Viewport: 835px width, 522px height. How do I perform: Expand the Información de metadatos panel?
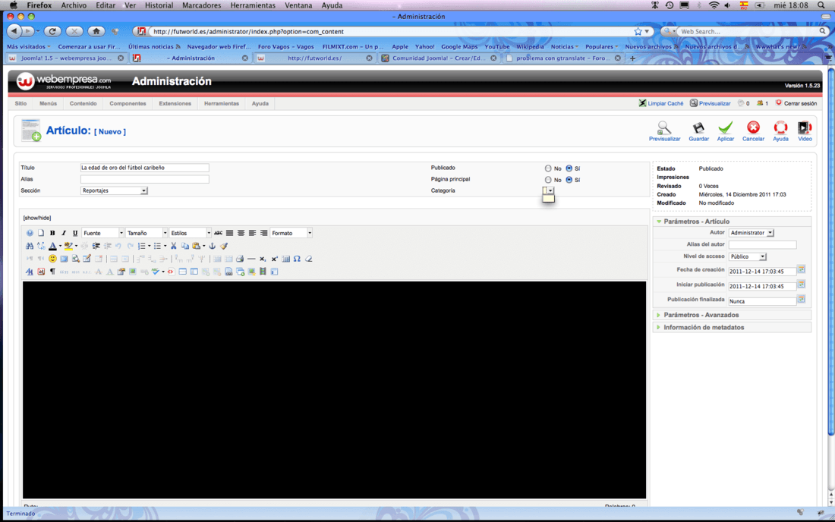[x=733, y=327]
